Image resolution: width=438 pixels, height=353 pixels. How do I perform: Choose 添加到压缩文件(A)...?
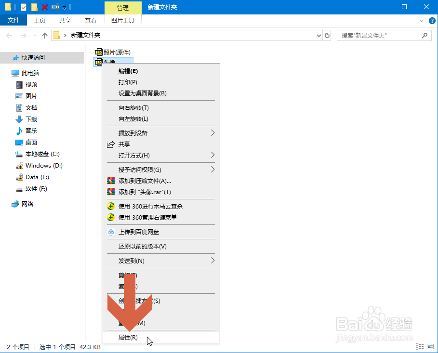click(x=161, y=181)
